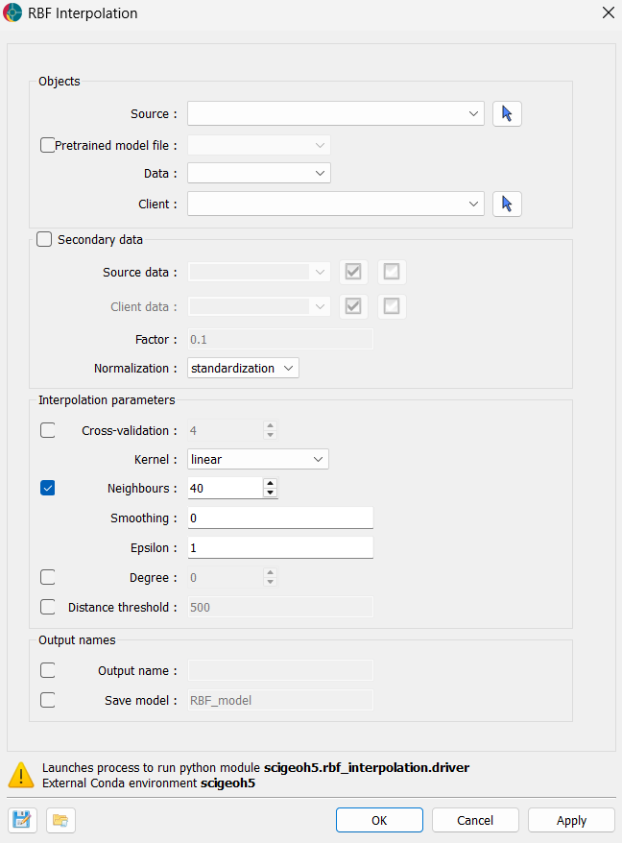
Task: Click the Source object picker arrow icon
Action: (x=507, y=114)
